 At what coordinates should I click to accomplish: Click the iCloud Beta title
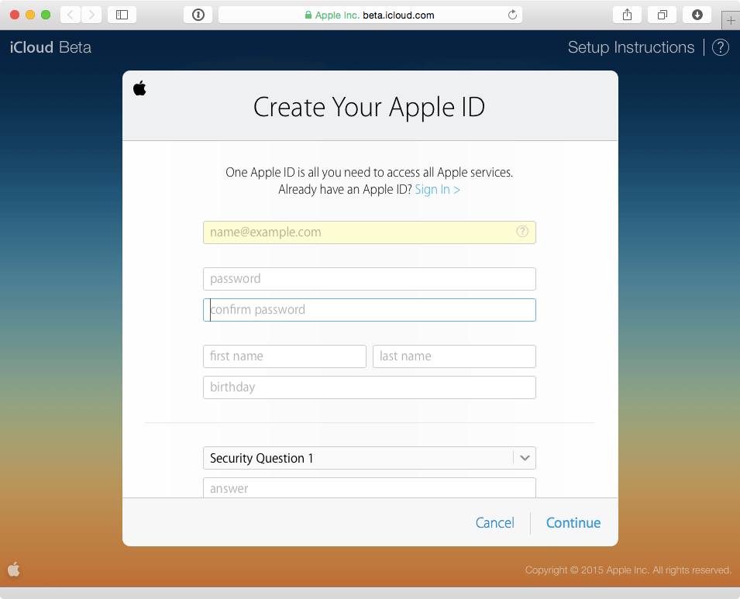point(50,47)
